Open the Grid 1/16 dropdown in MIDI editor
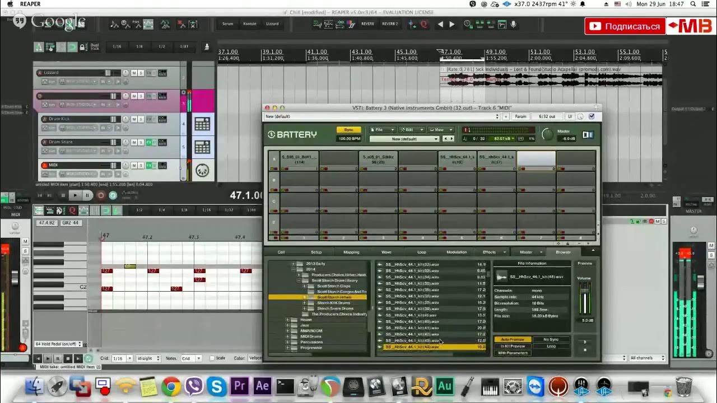The height and width of the screenshot is (403, 717). tap(122, 358)
